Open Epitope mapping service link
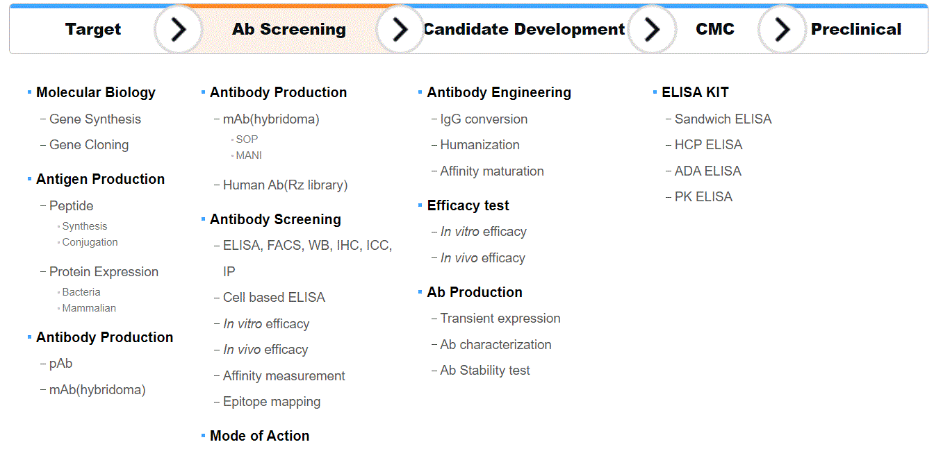 tap(272, 402)
